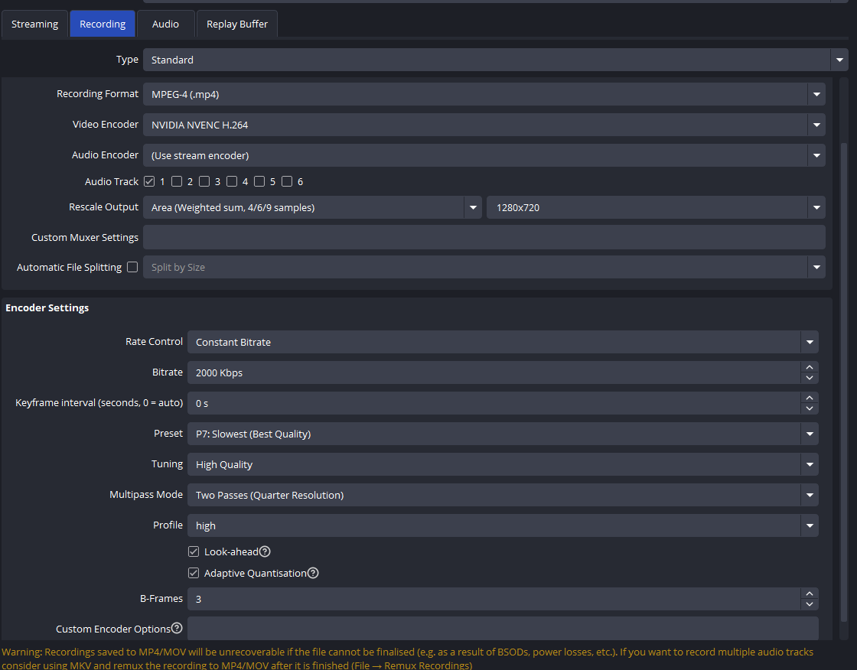
Task: Click the Custom Muxer Settings label
Action: pyautogui.click(x=85, y=237)
